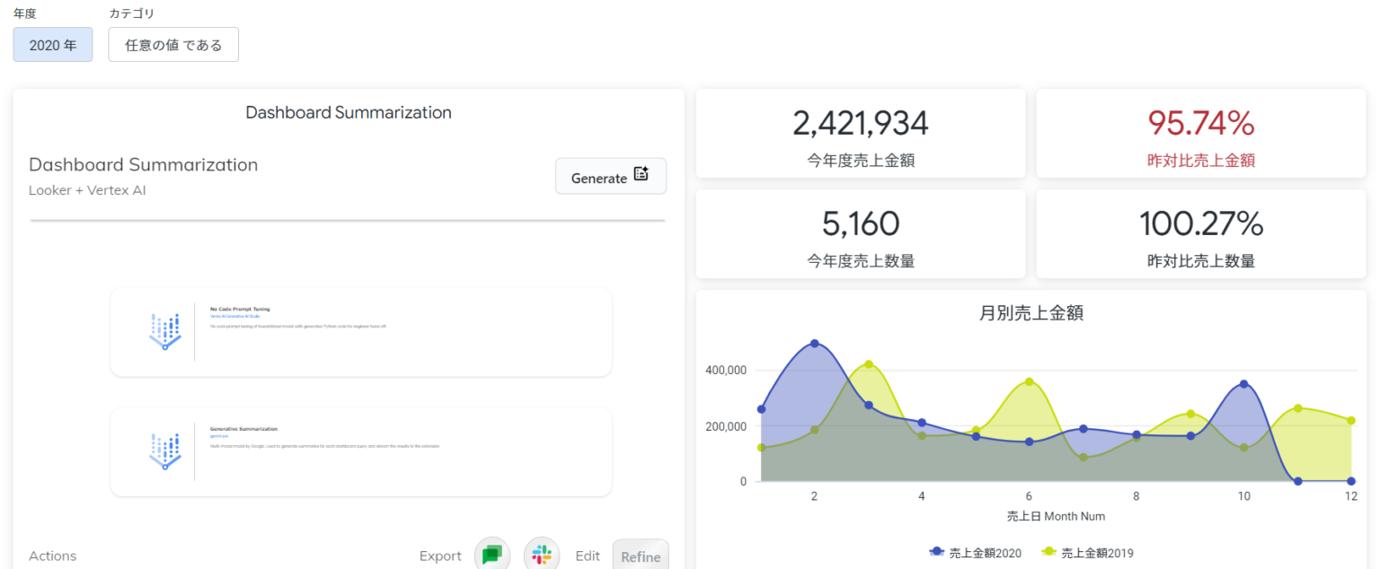
Task: Click the Generate button
Action: pyautogui.click(x=611, y=176)
